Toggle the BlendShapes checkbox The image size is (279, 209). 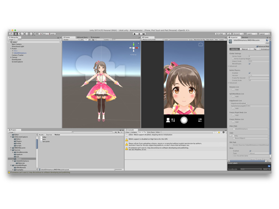(x=250, y=64)
